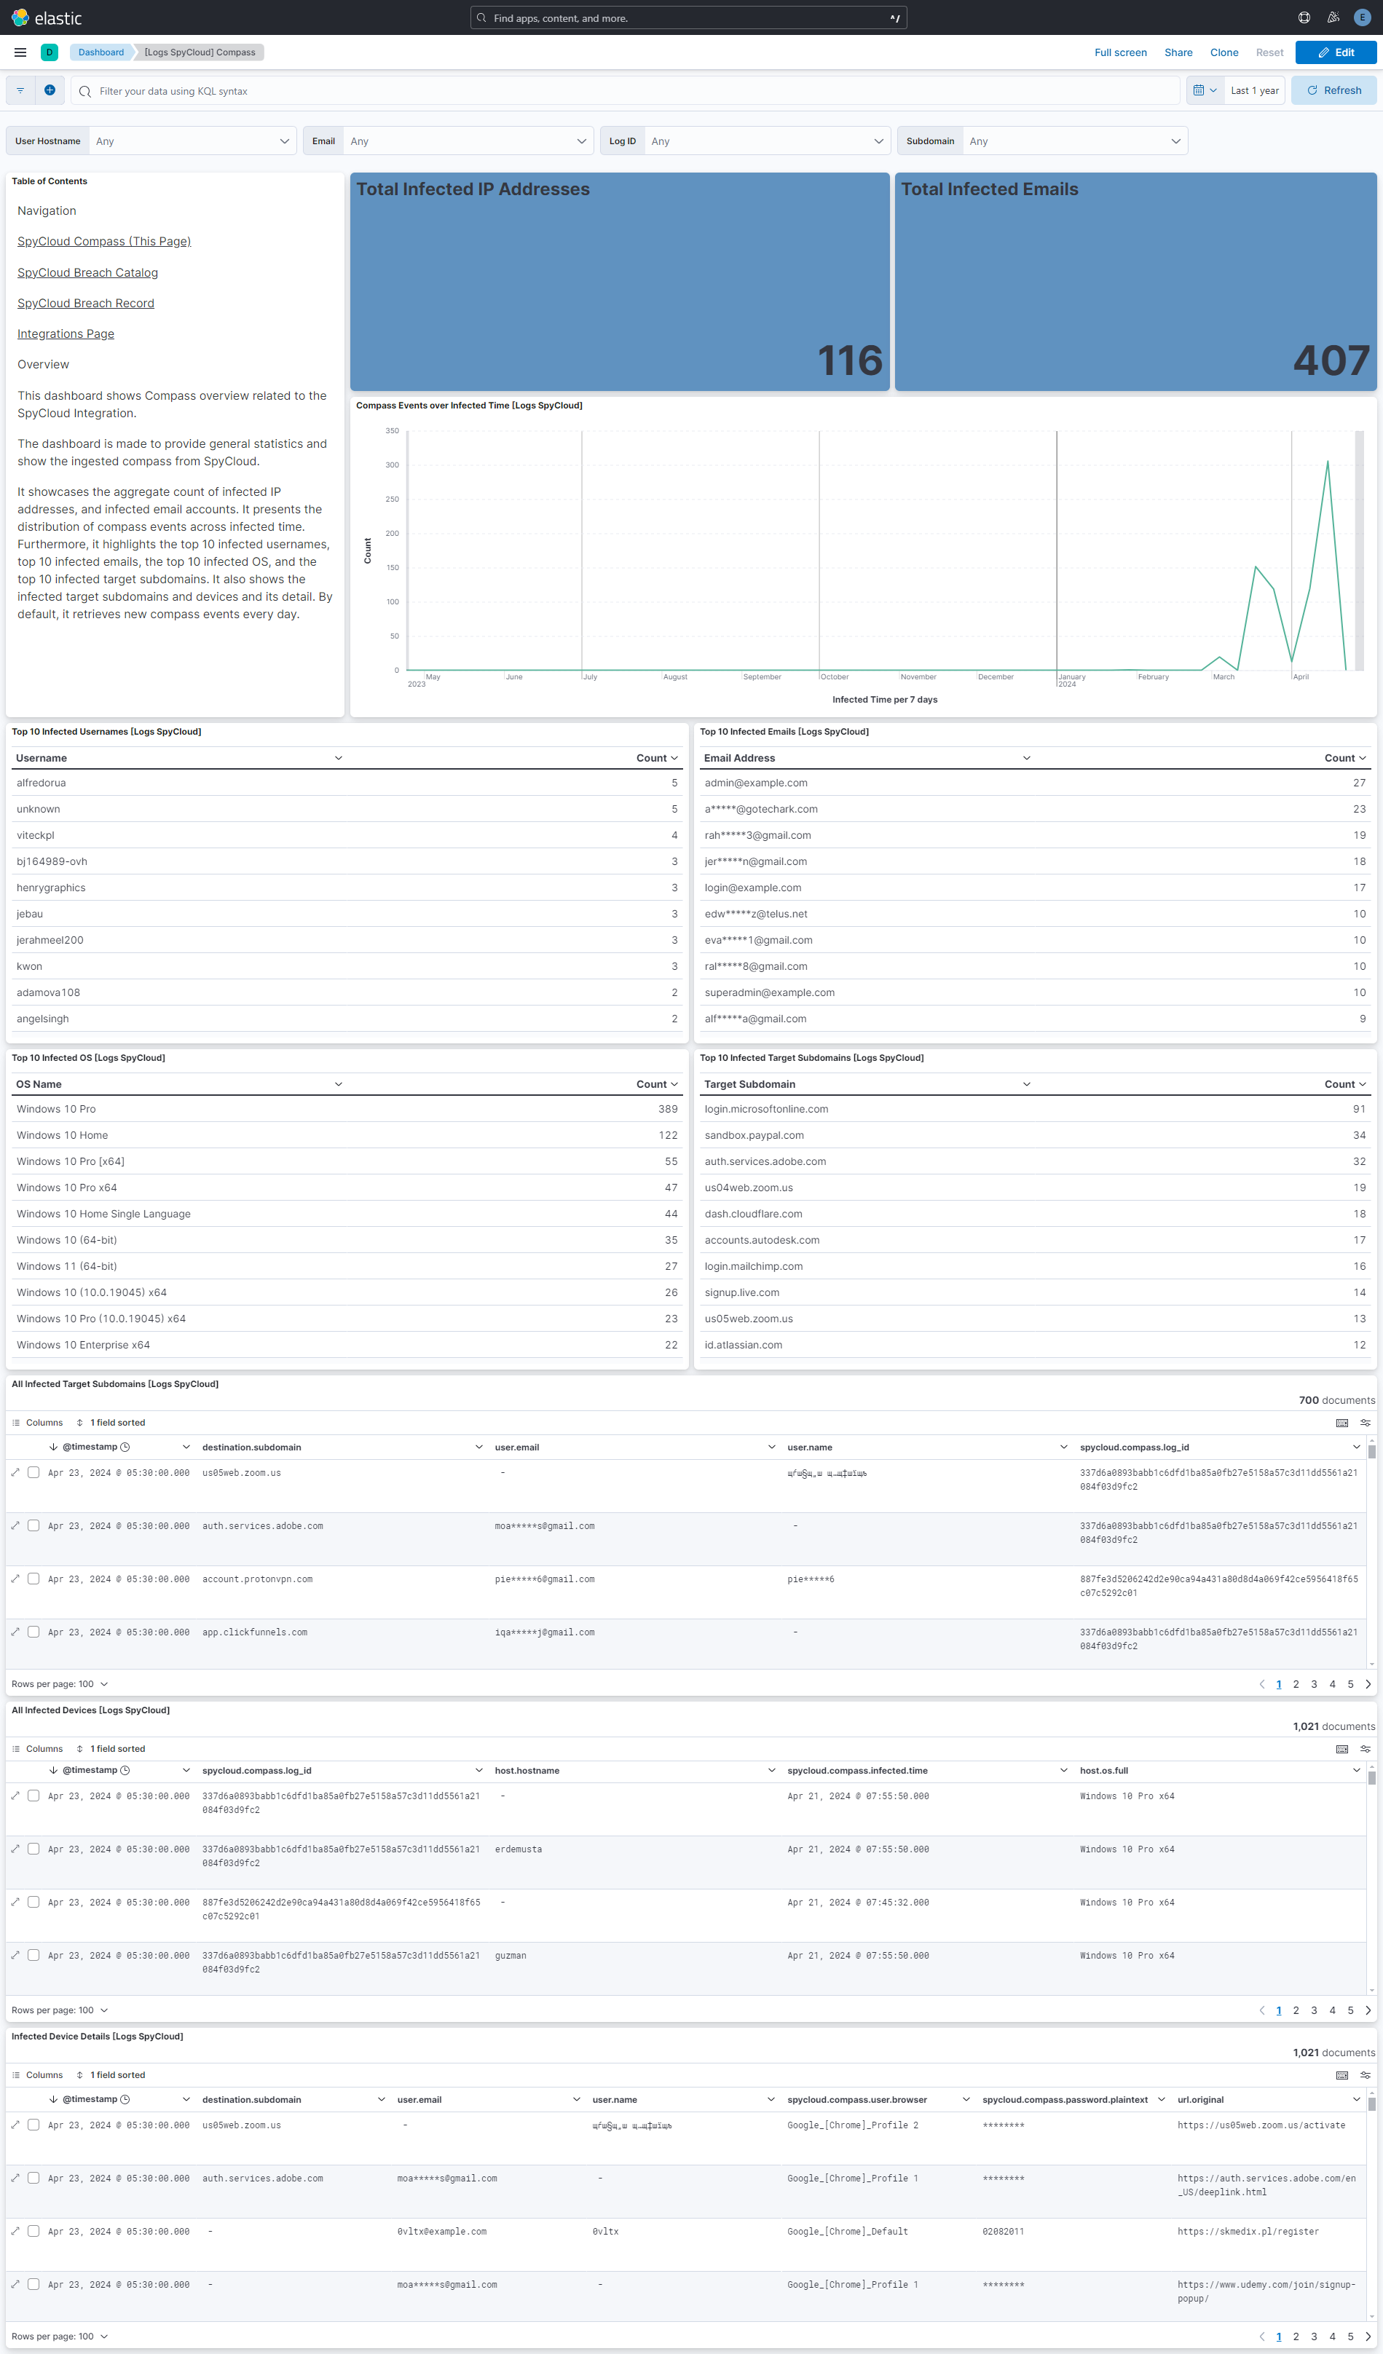Image resolution: width=1383 pixels, height=2354 pixels.
Task: Open the filter options funnel icon
Action: point(20,90)
